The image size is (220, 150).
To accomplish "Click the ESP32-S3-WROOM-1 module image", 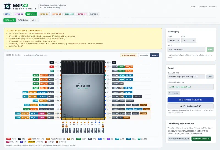I will click(83, 90).
